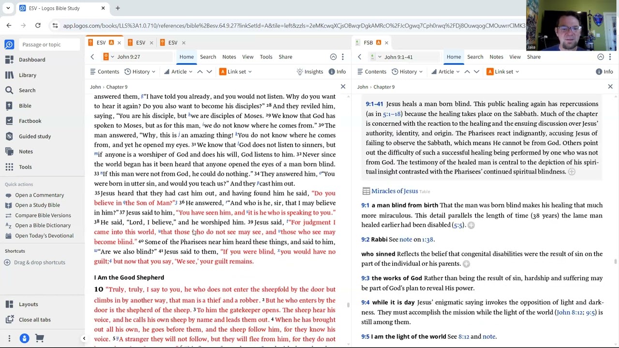Collapse the sidebar with bottom arrow

pyautogui.click(x=84, y=338)
